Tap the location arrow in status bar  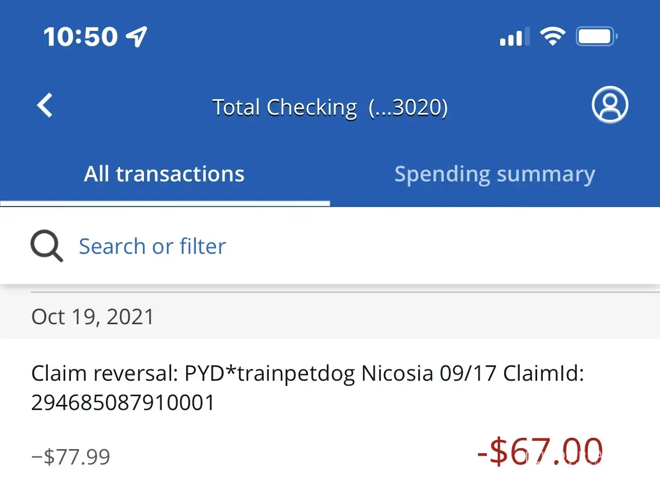(137, 36)
